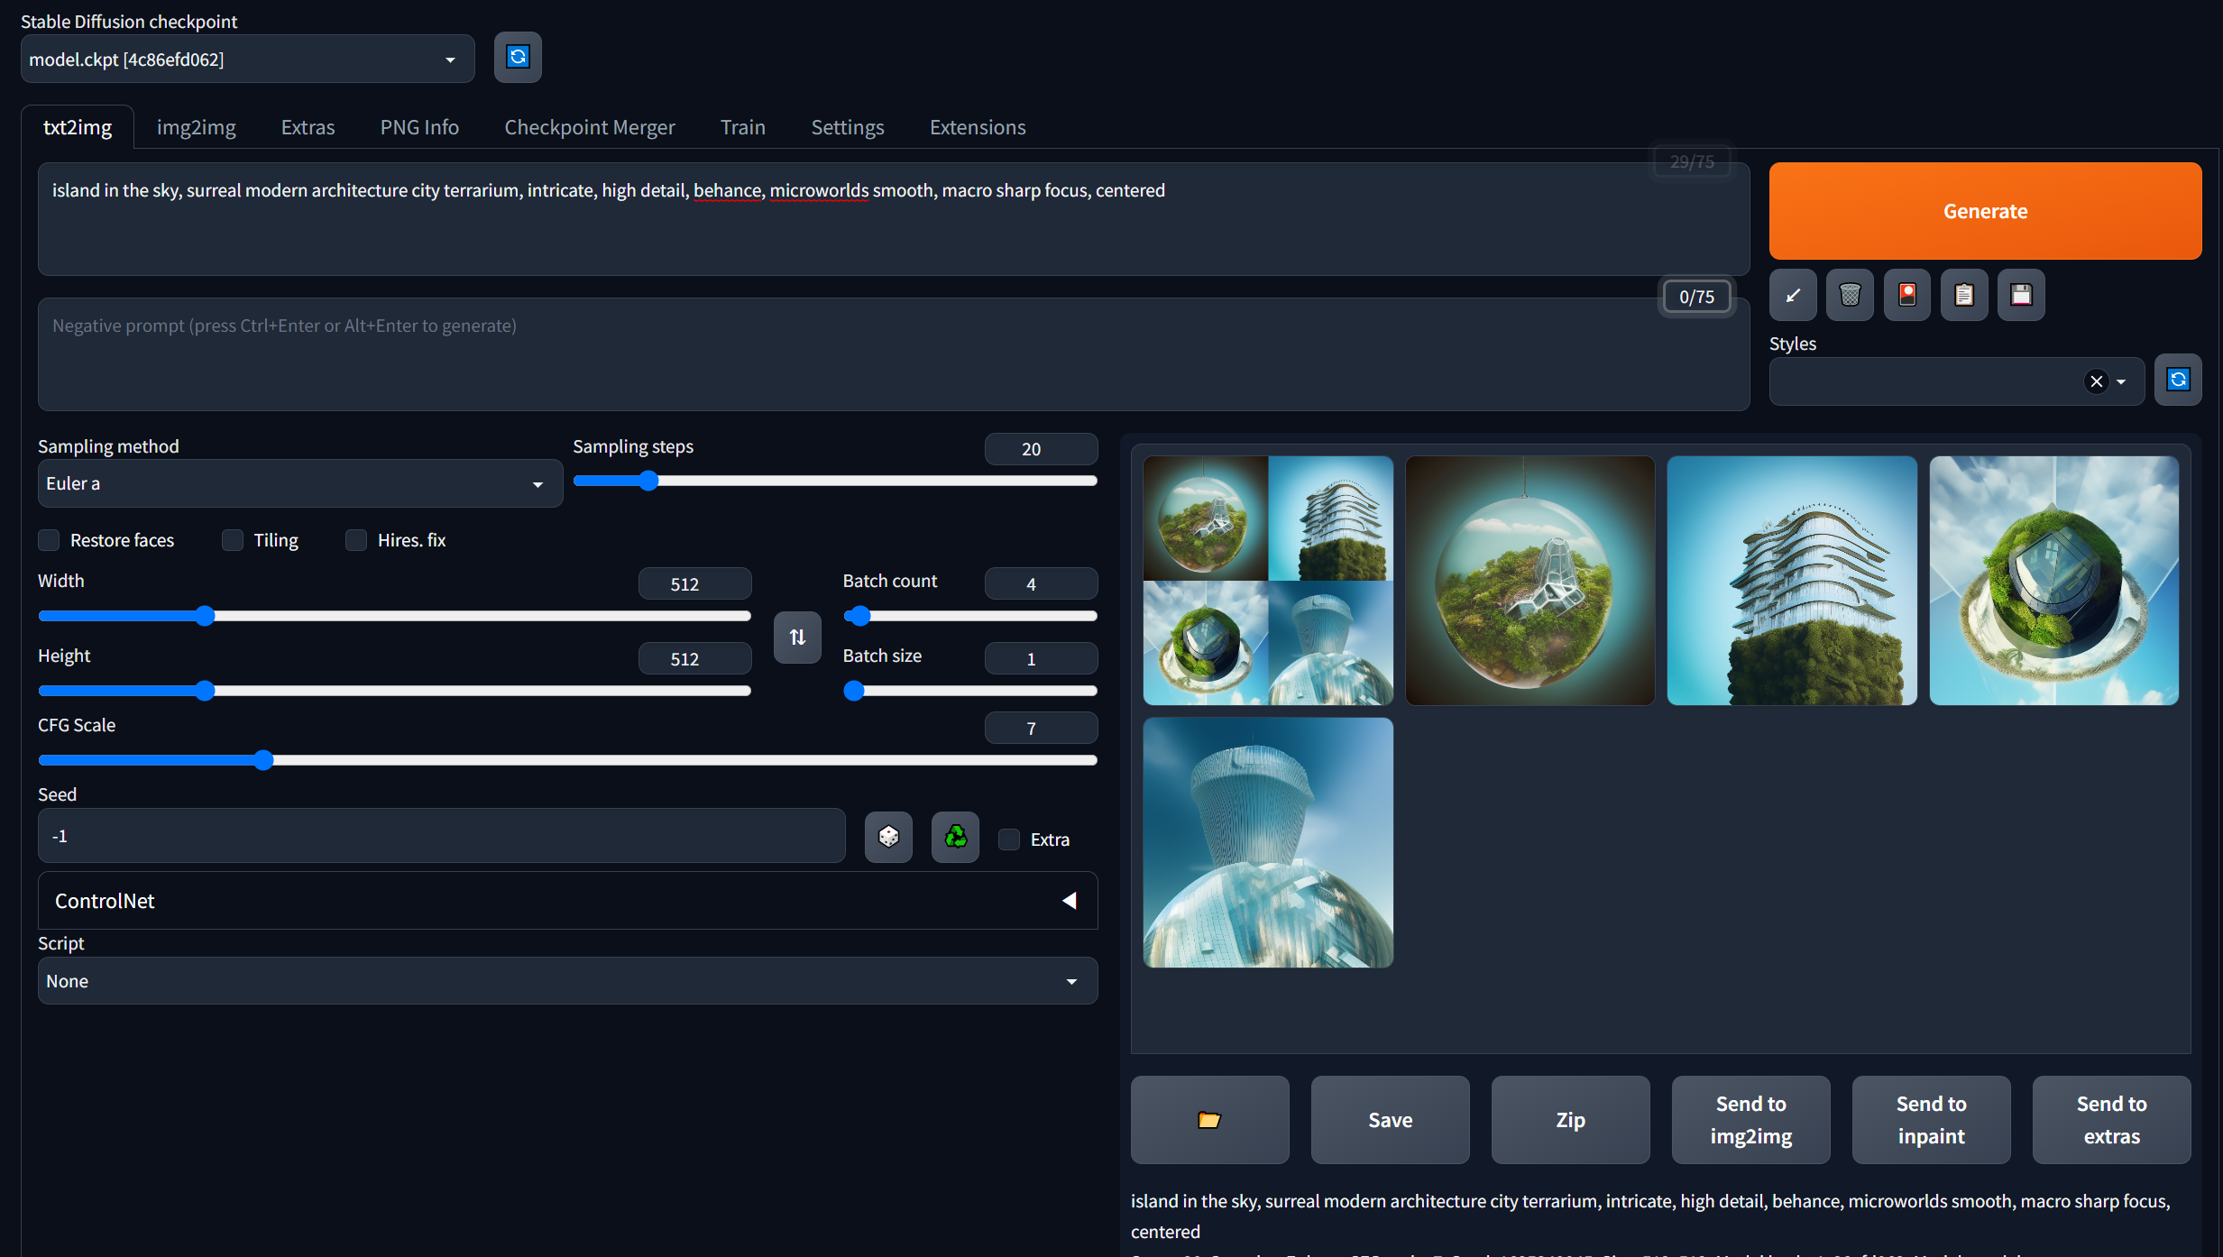Click the arrow icon to read last generation parameters
The height and width of the screenshot is (1257, 2223).
coord(1793,295)
